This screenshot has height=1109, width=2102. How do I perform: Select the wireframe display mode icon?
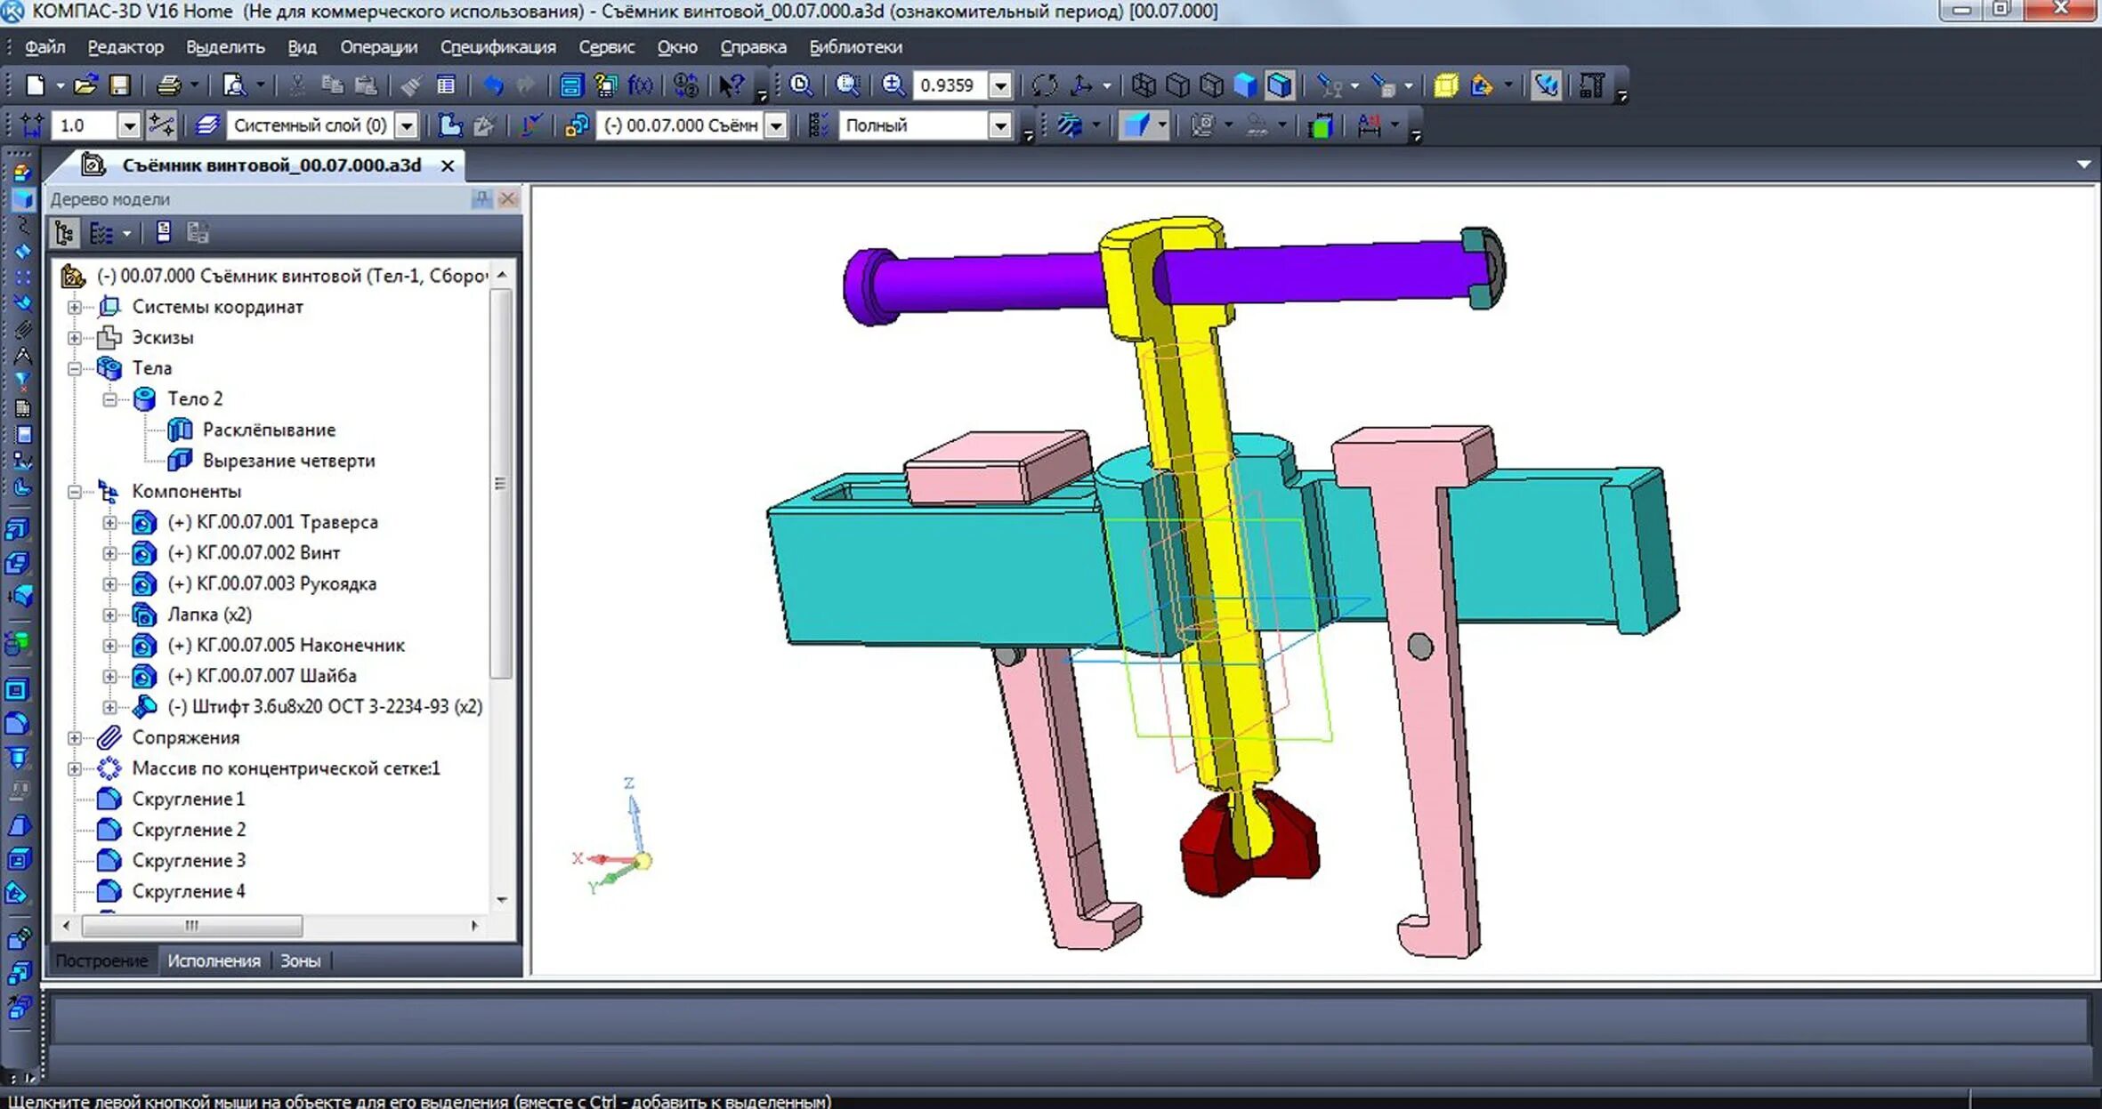coord(1144,85)
